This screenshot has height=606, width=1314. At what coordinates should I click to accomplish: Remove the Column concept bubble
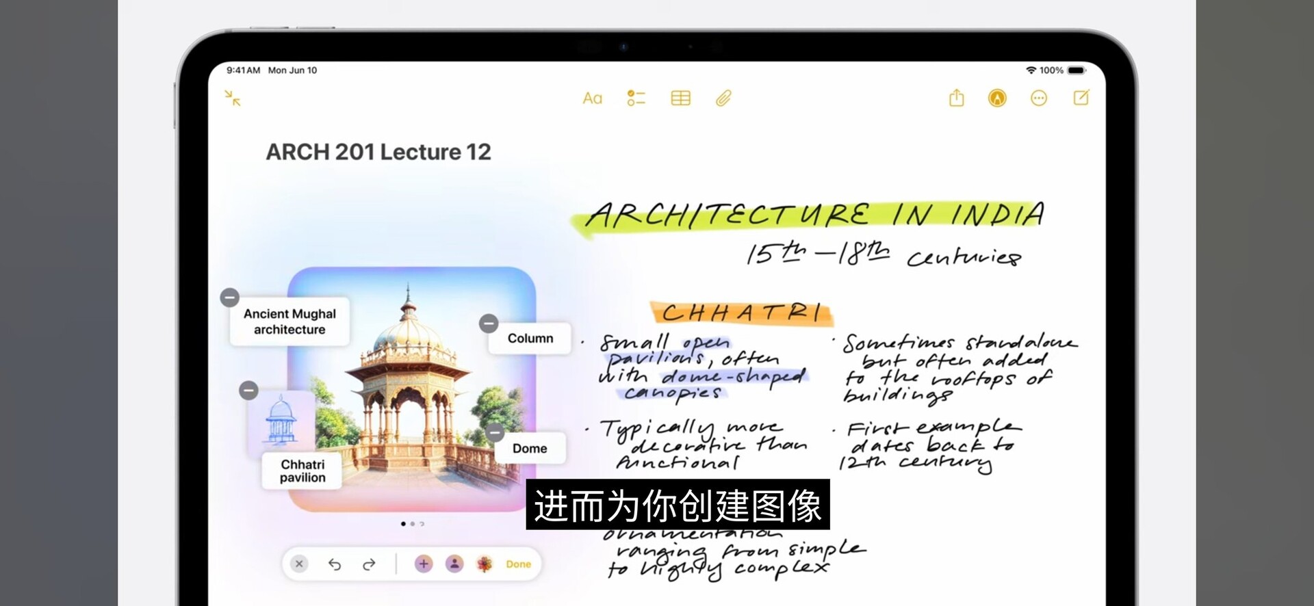(489, 323)
